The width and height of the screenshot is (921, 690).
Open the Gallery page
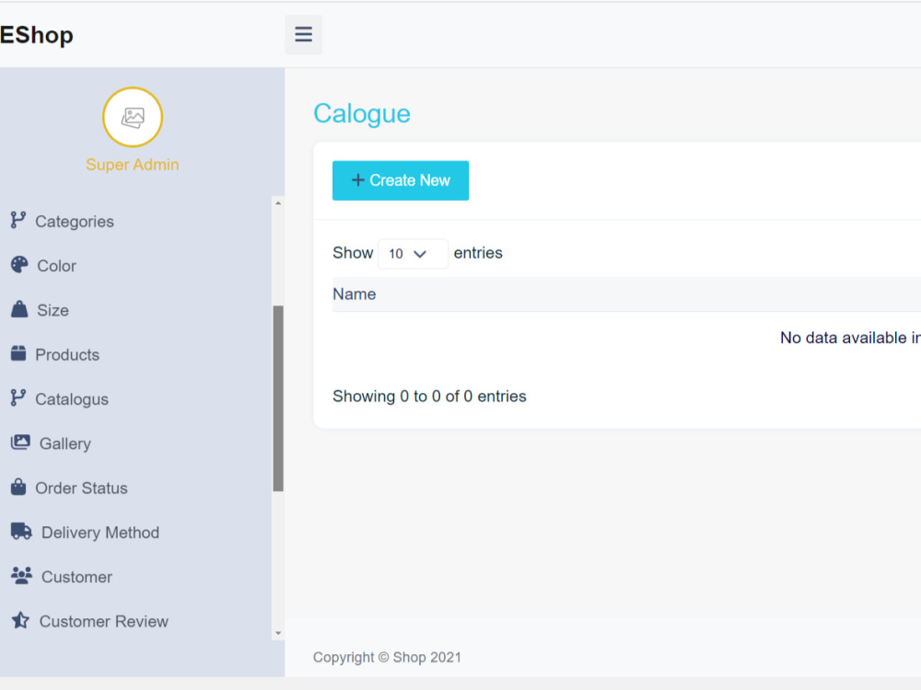(65, 444)
